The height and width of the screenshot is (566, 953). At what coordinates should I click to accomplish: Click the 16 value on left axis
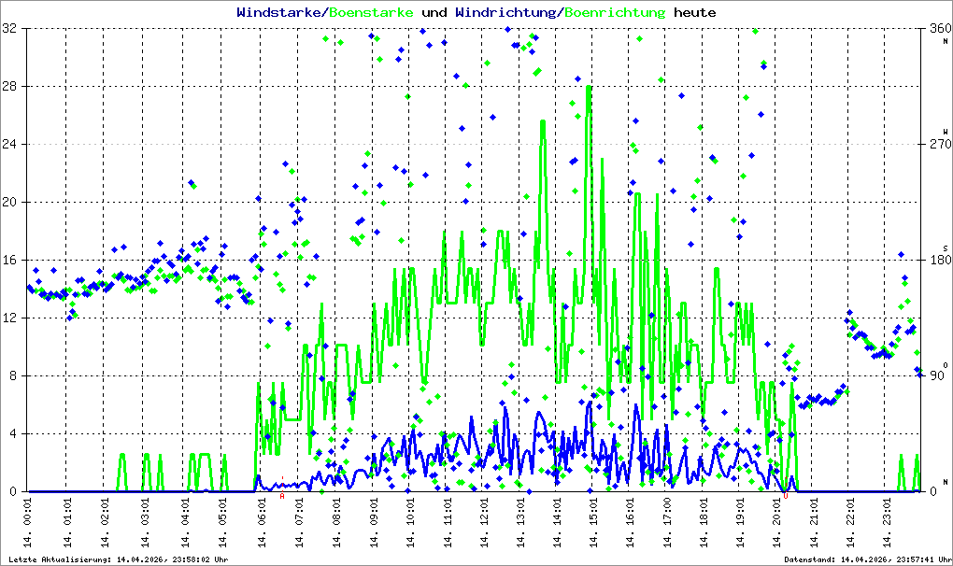coord(9,260)
